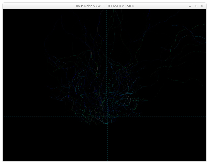The image size is (209, 164).
Task: Click green branch tips right of central cluster
Action: [142, 99]
